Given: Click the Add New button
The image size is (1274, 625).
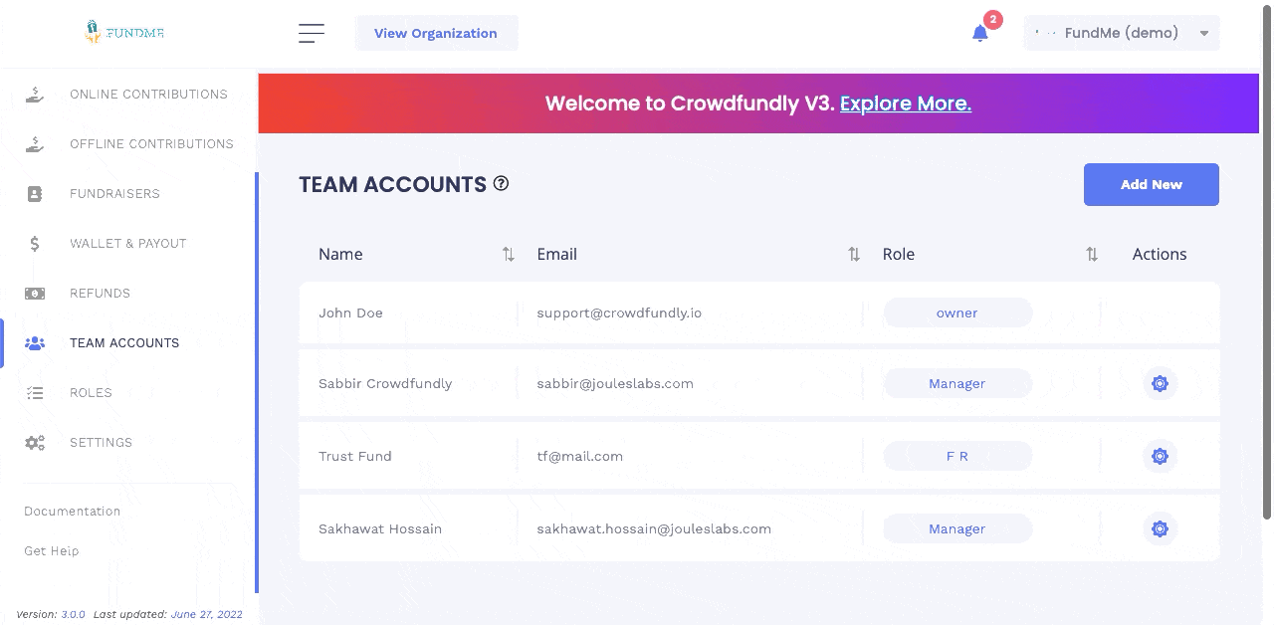Looking at the screenshot, I should pyautogui.click(x=1152, y=184).
